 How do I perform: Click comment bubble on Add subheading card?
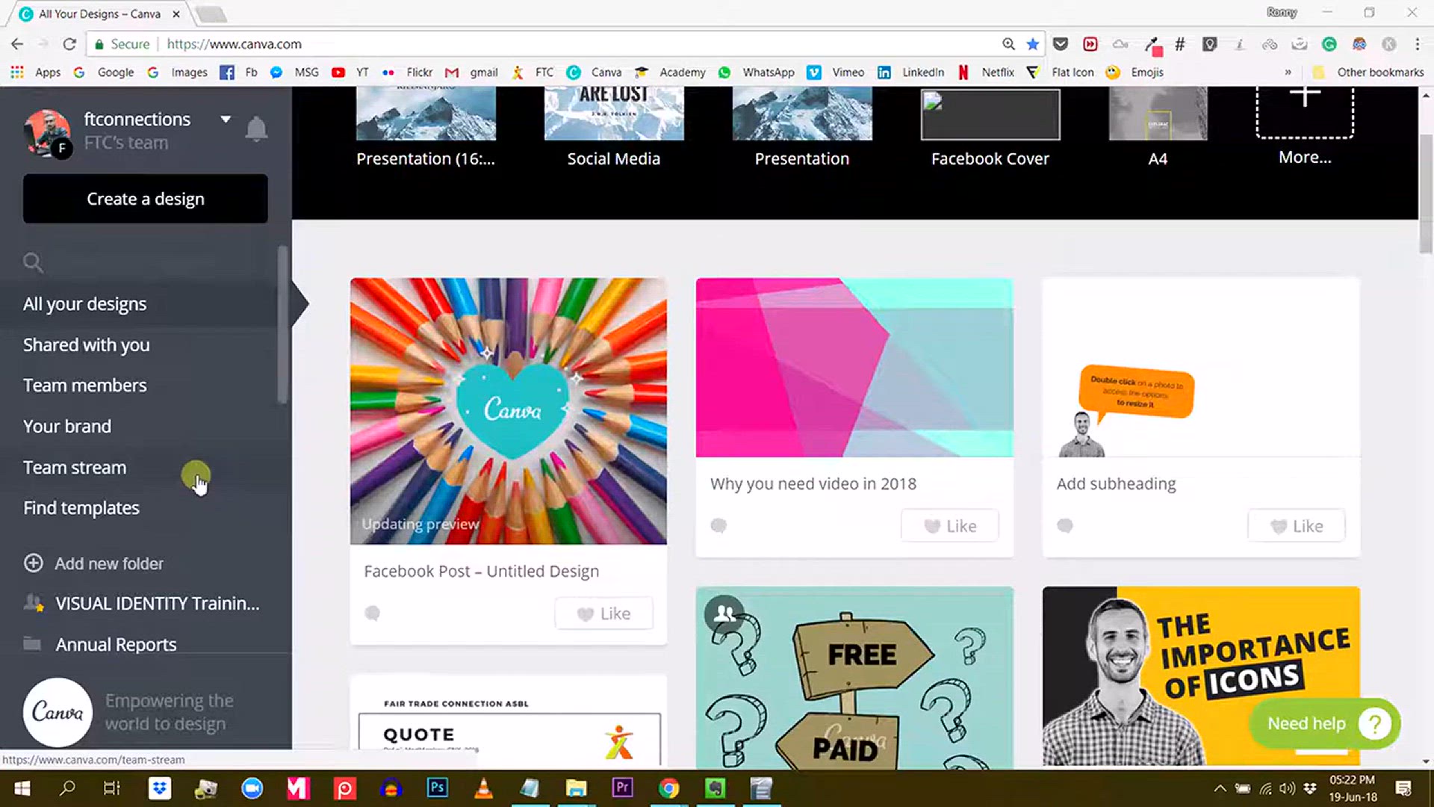(x=1065, y=526)
